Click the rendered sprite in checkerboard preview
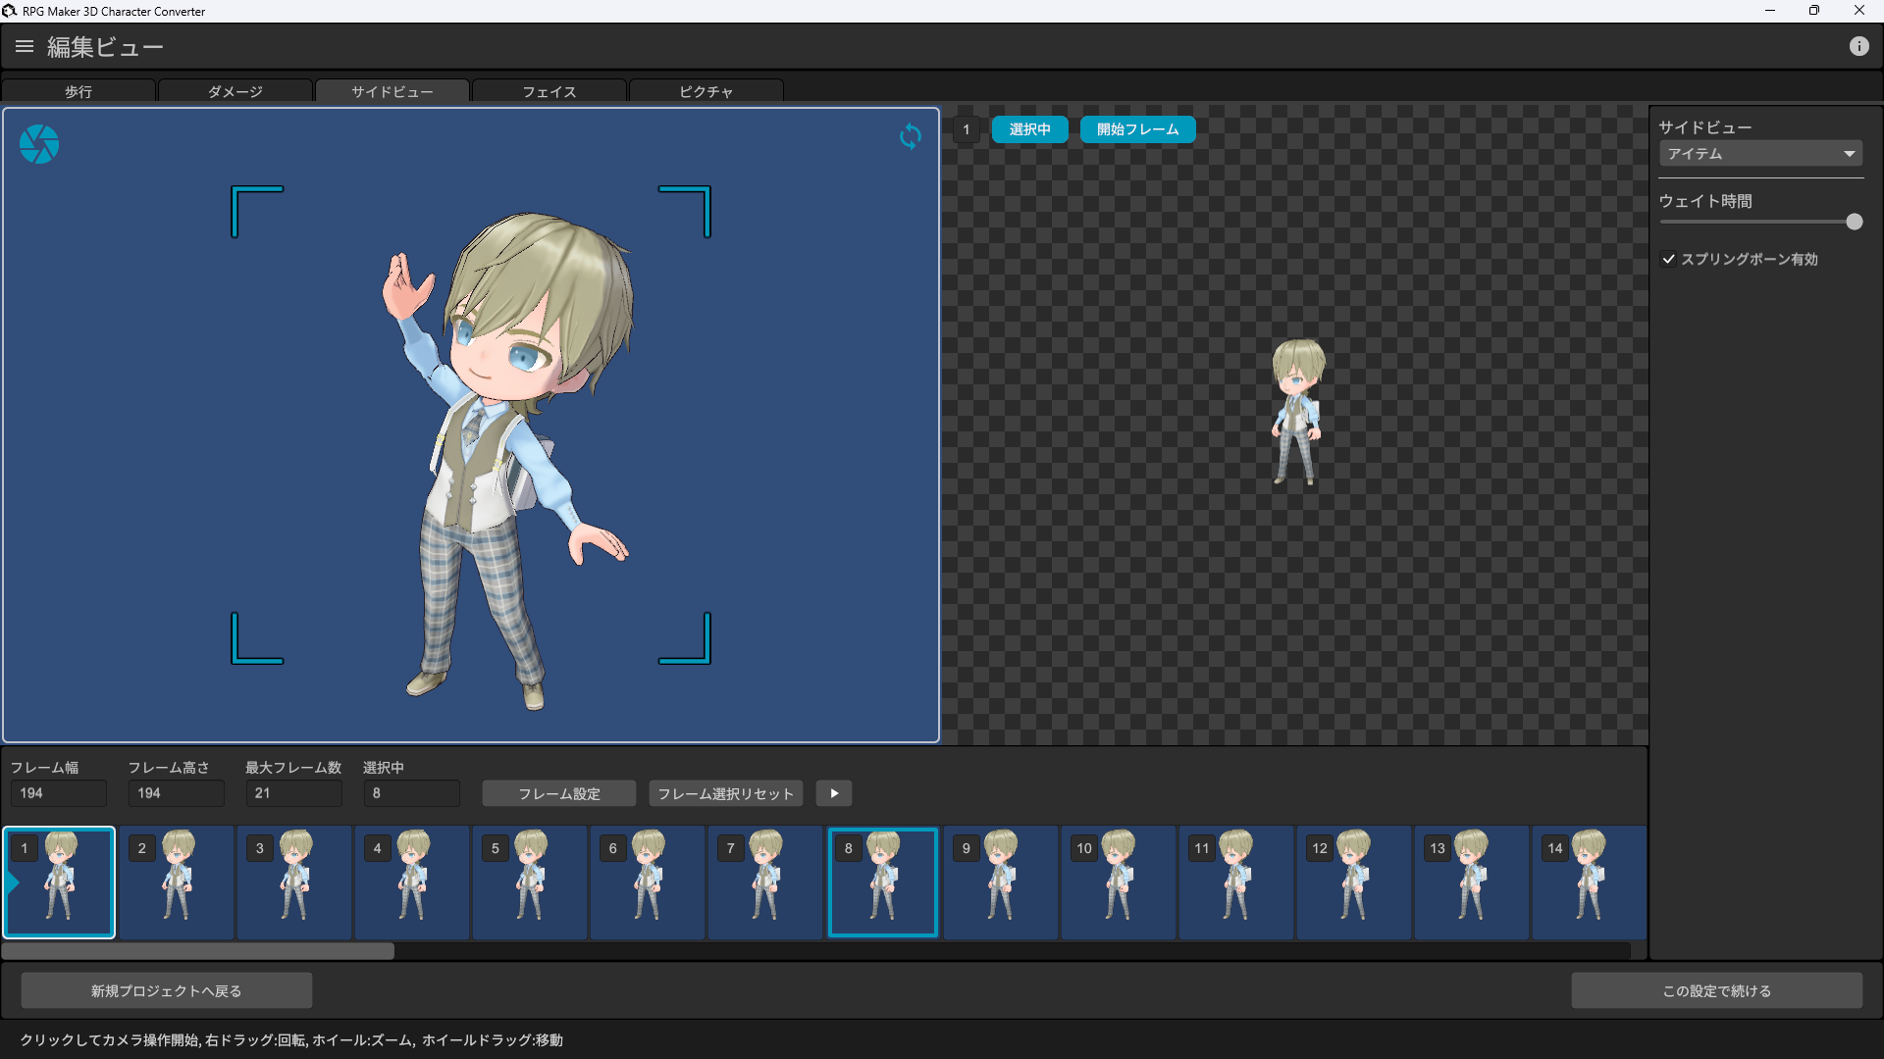 (1297, 412)
